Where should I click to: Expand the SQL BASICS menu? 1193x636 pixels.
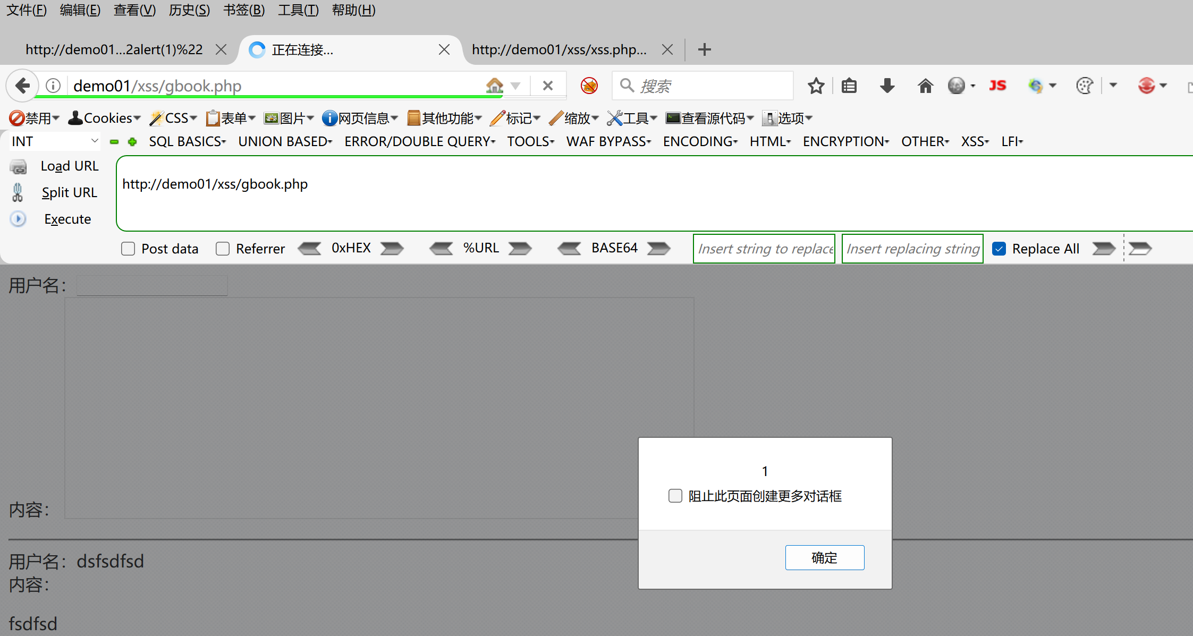point(187,142)
